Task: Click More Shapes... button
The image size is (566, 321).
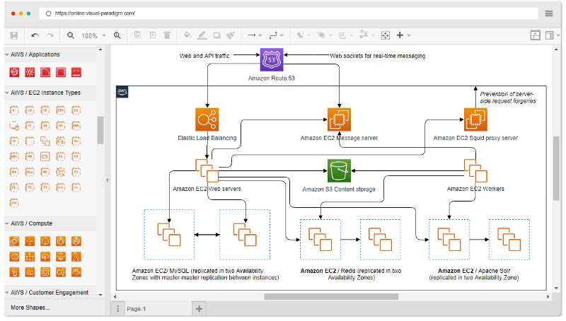Action: click(30, 308)
